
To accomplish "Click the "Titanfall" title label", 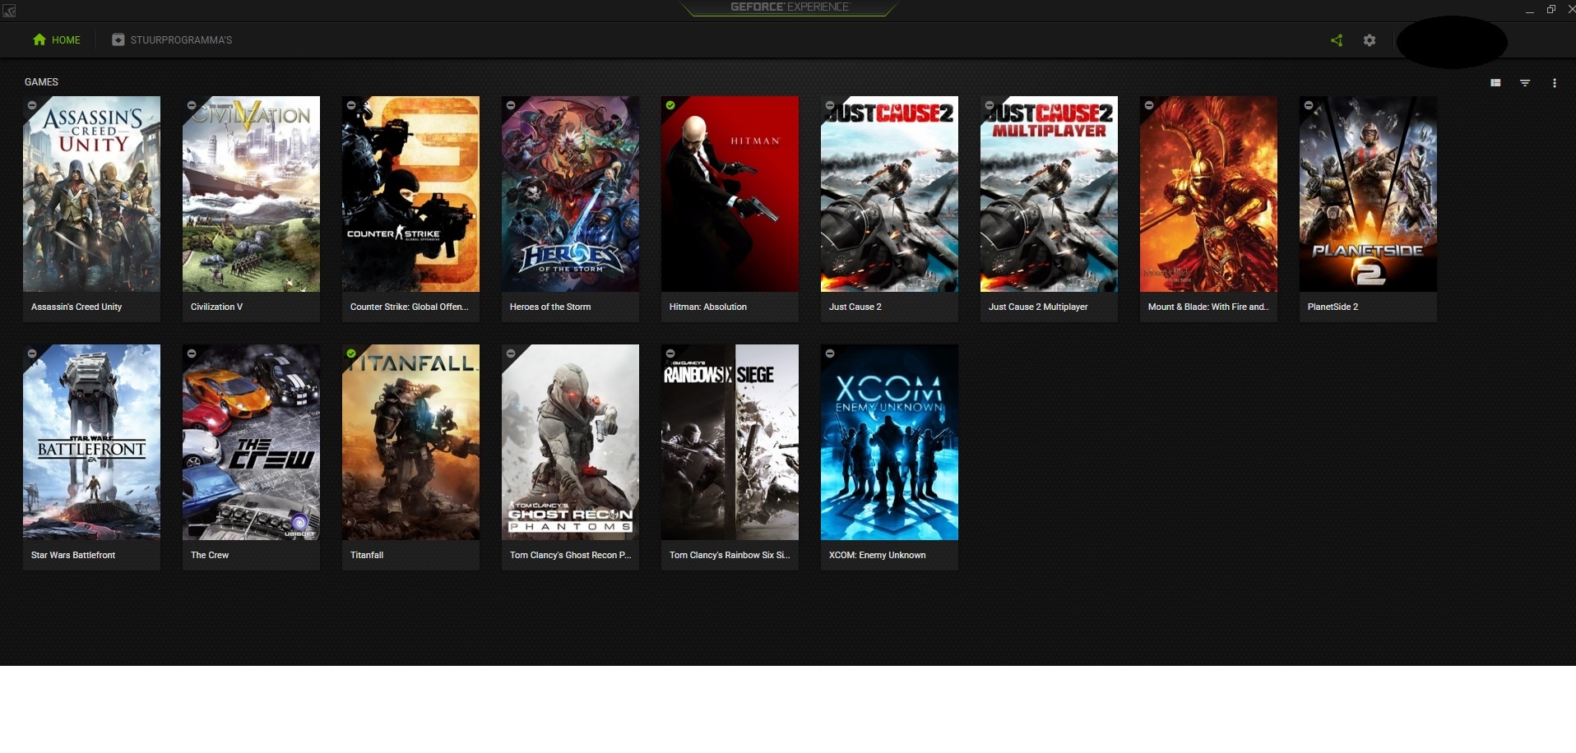I will (367, 555).
